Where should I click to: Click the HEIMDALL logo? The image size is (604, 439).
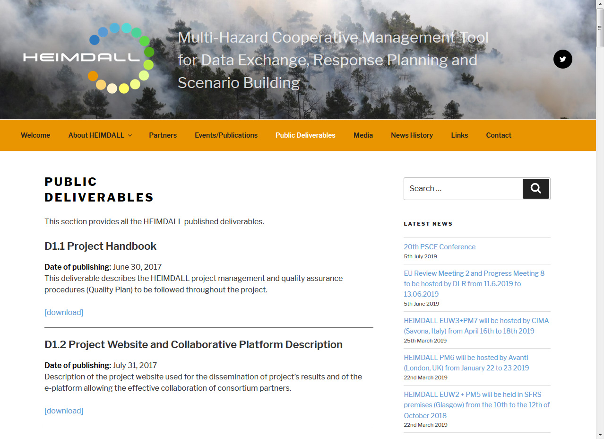click(89, 58)
